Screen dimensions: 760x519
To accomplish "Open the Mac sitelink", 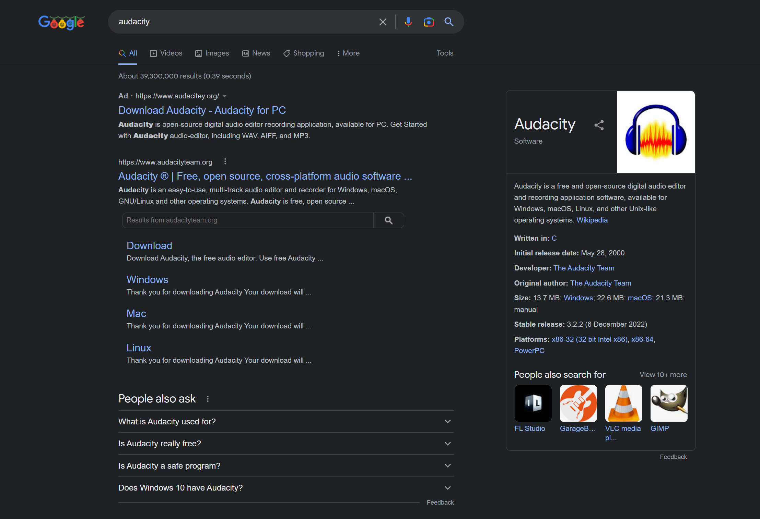I will (136, 313).
